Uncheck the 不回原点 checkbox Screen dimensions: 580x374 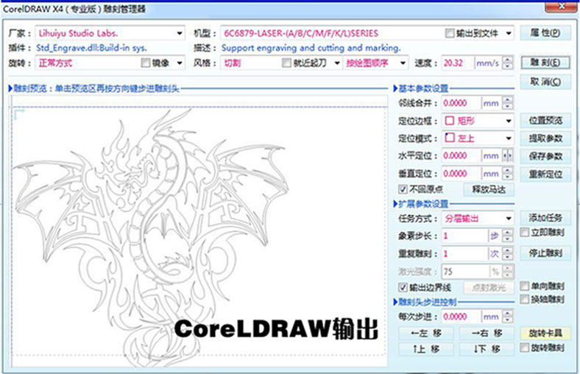[403, 189]
